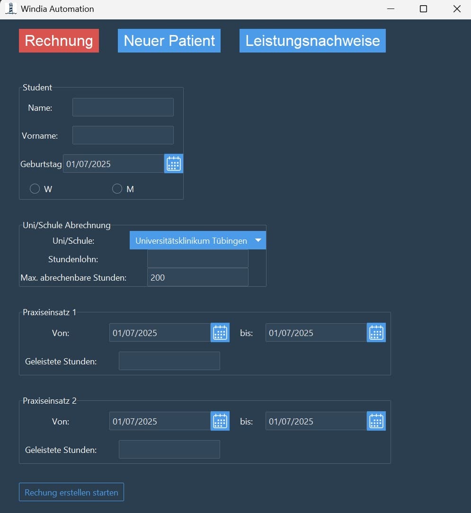Viewport: 471px width, 513px height.
Task: Open Praxiseinsatz 2 Von calendar icon
Action: click(220, 421)
